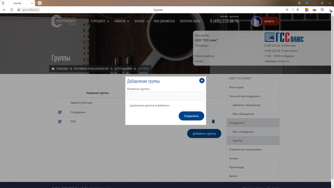The image size is (334, 188).
Task: Delete the ПТО group with trash icon
Action: coord(213,122)
